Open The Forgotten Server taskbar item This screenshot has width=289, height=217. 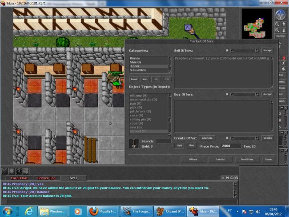137,211
